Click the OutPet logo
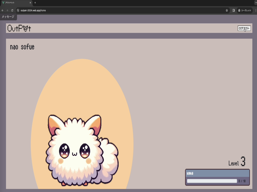The width and height of the screenshot is (257, 192). click(x=19, y=28)
